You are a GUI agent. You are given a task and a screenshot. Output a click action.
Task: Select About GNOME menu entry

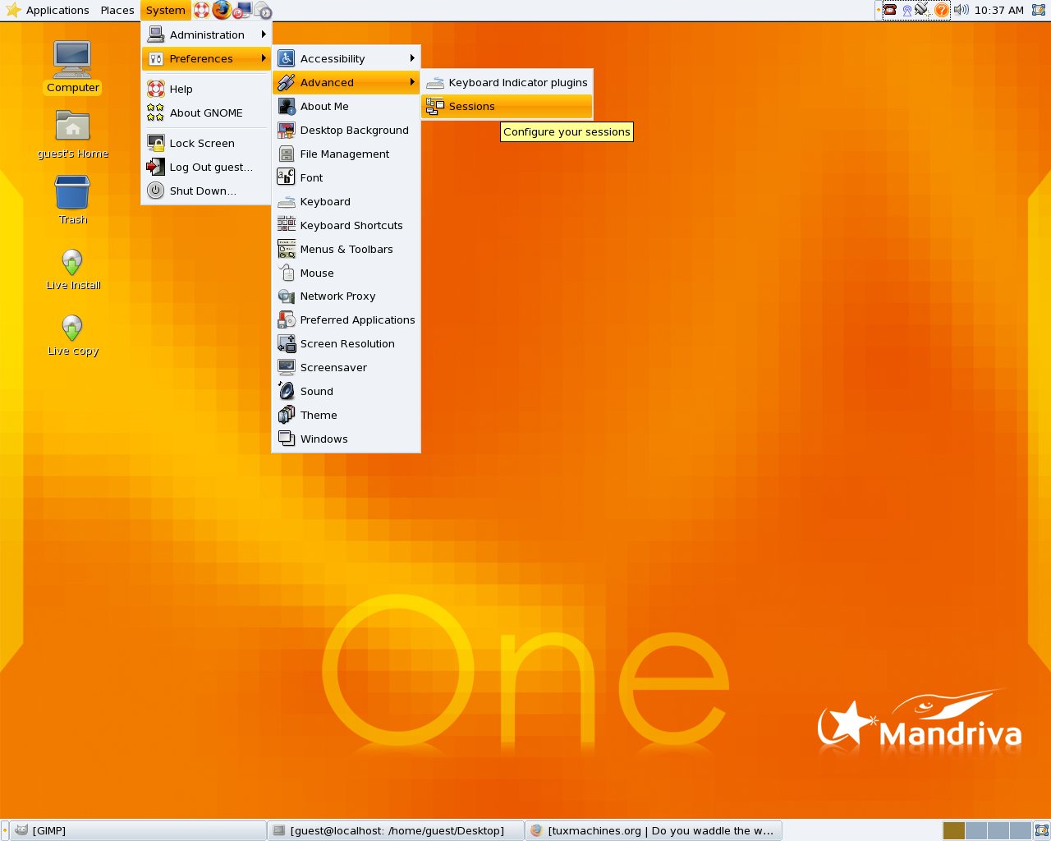(206, 113)
